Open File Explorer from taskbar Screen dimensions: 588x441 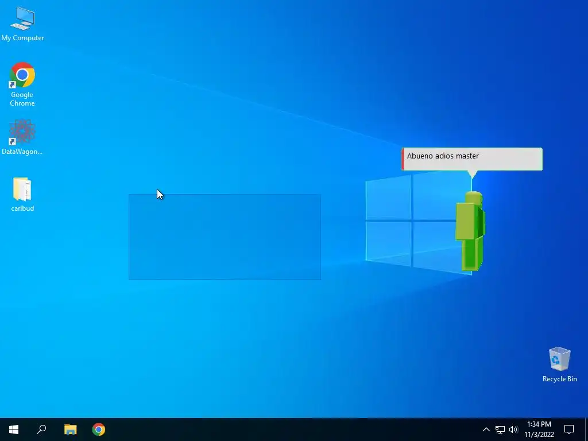pos(70,430)
